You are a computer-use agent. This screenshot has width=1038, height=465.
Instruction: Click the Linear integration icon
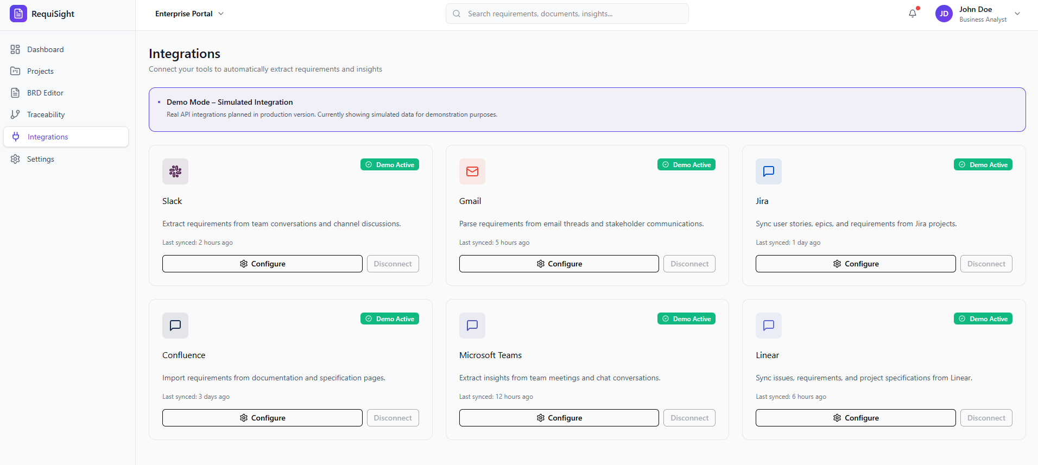[769, 326]
